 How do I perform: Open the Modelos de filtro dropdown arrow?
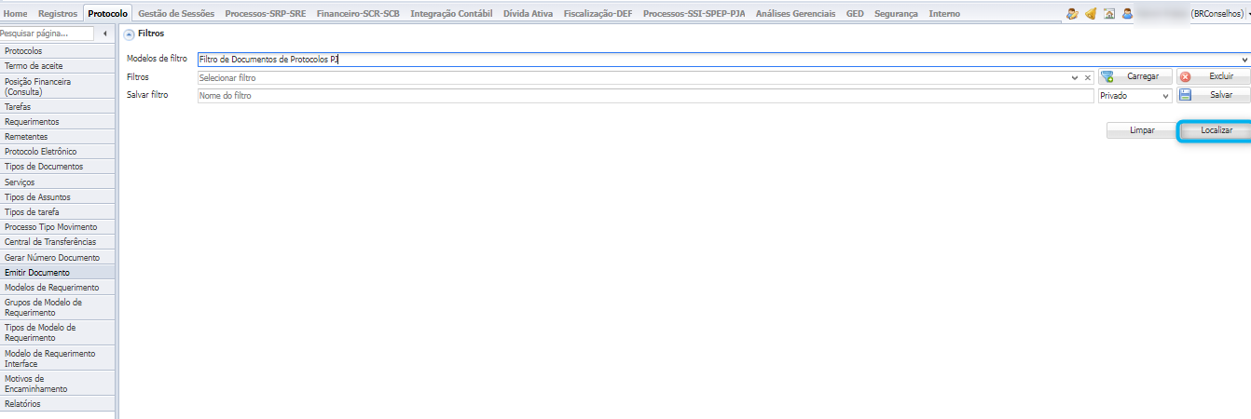coord(1244,60)
